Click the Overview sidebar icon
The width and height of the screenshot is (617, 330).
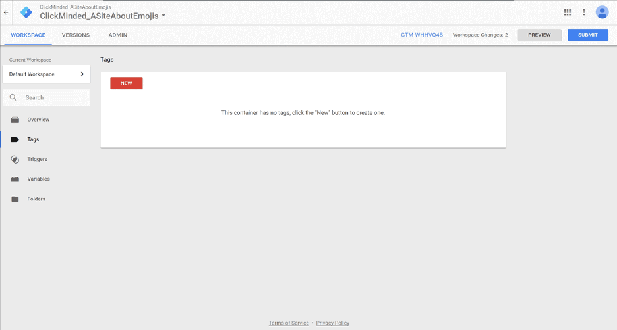(15, 120)
